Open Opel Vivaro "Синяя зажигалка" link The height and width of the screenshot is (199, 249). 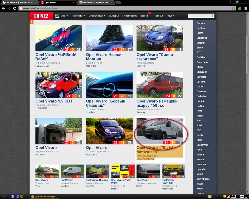155,57
